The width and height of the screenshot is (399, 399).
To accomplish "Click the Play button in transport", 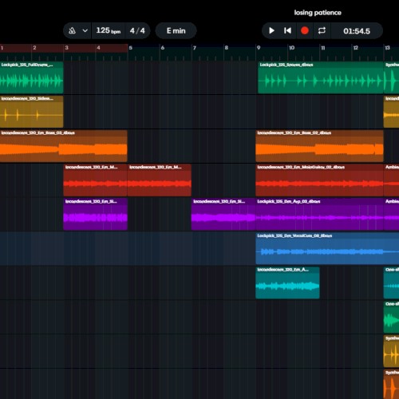I will coord(271,31).
